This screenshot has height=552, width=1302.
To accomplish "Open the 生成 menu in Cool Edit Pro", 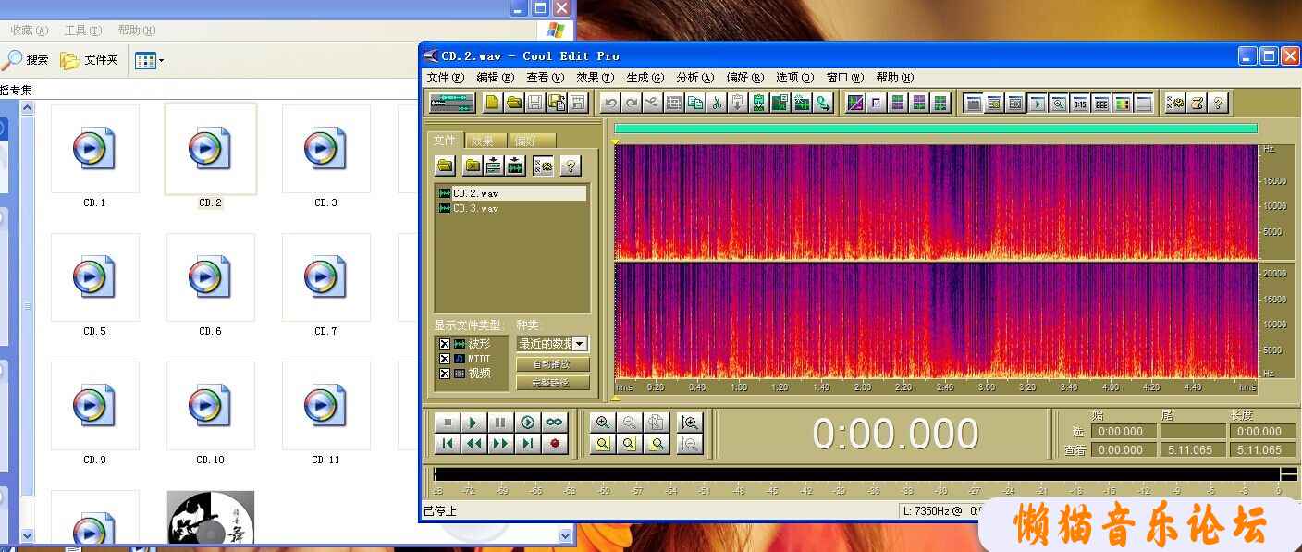I will (645, 78).
